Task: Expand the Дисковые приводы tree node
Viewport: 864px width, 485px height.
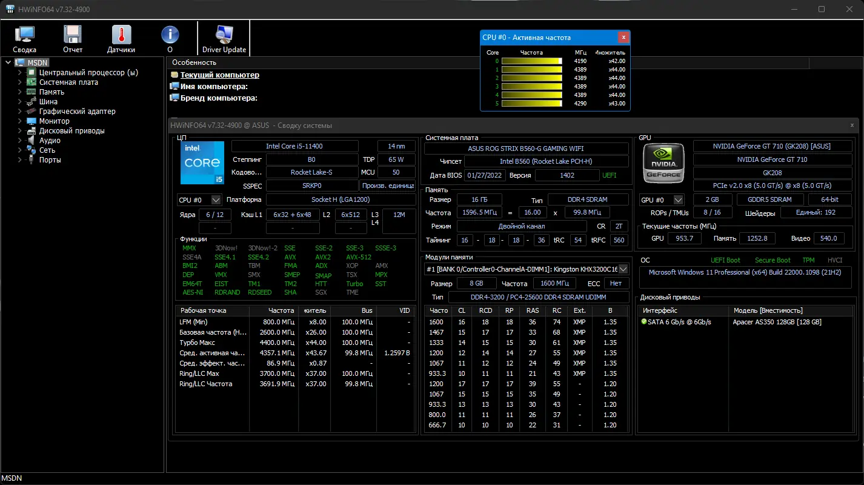Action: pyautogui.click(x=19, y=130)
